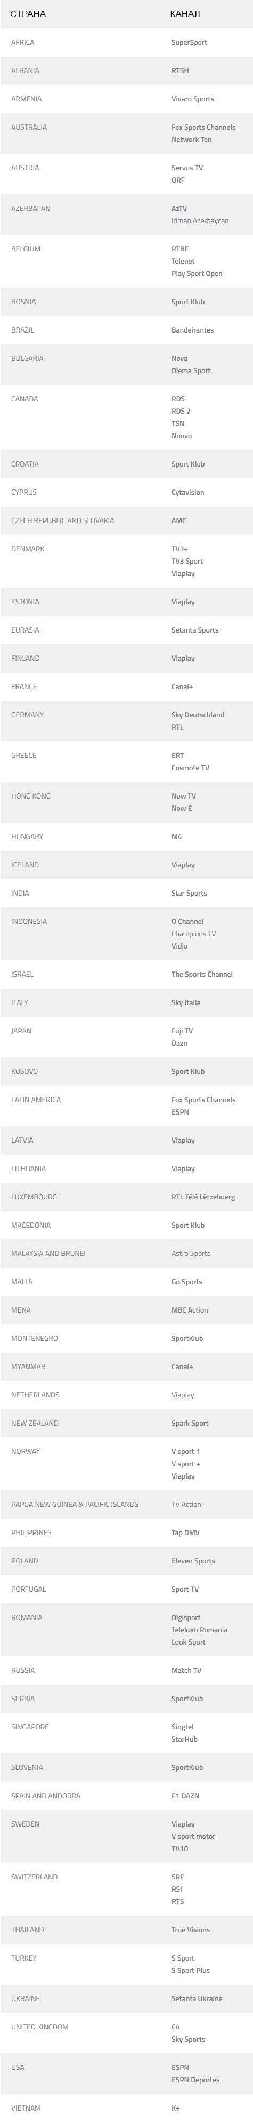Click the RTL Télé Lëtzebuerg channel
This screenshot has height=2125, width=253.
(x=203, y=1197)
